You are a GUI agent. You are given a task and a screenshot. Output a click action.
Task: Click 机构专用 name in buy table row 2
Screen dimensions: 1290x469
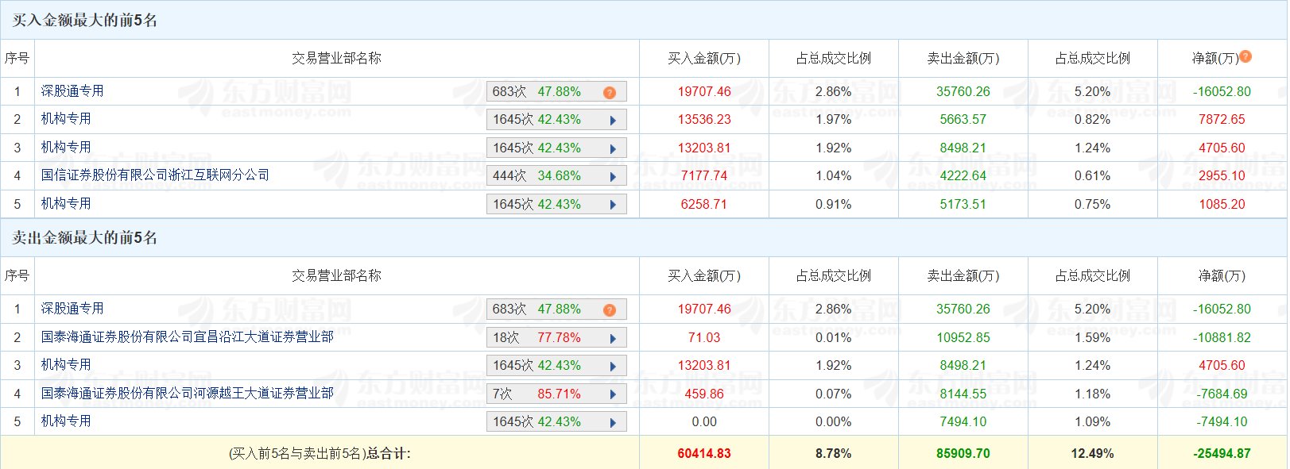pyautogui.click(x=66, y=119)
